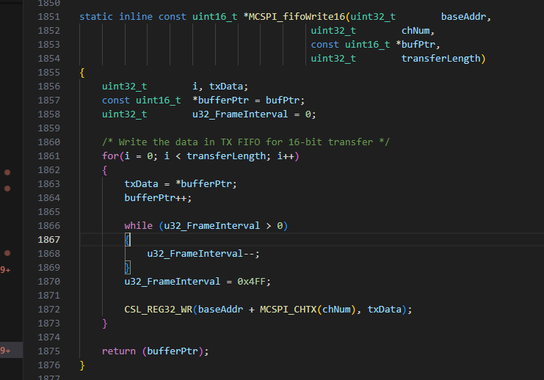The image size is (544, 380).
Task: Click the 'bufferPtr++;' statement
Action: click(158, 197)
